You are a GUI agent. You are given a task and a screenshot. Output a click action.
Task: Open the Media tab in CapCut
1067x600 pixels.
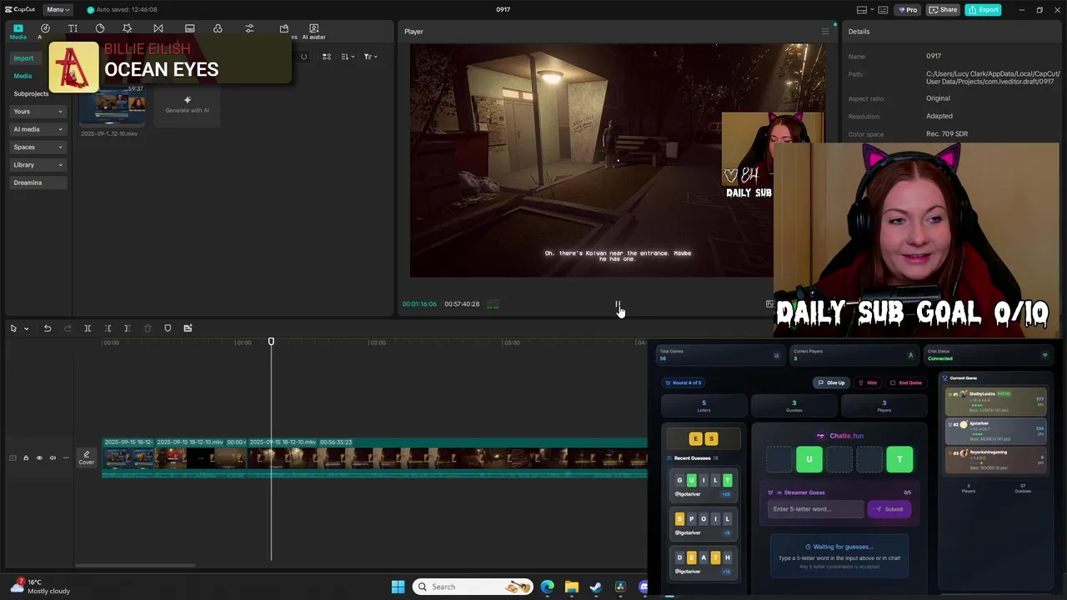tap(18, 32)
